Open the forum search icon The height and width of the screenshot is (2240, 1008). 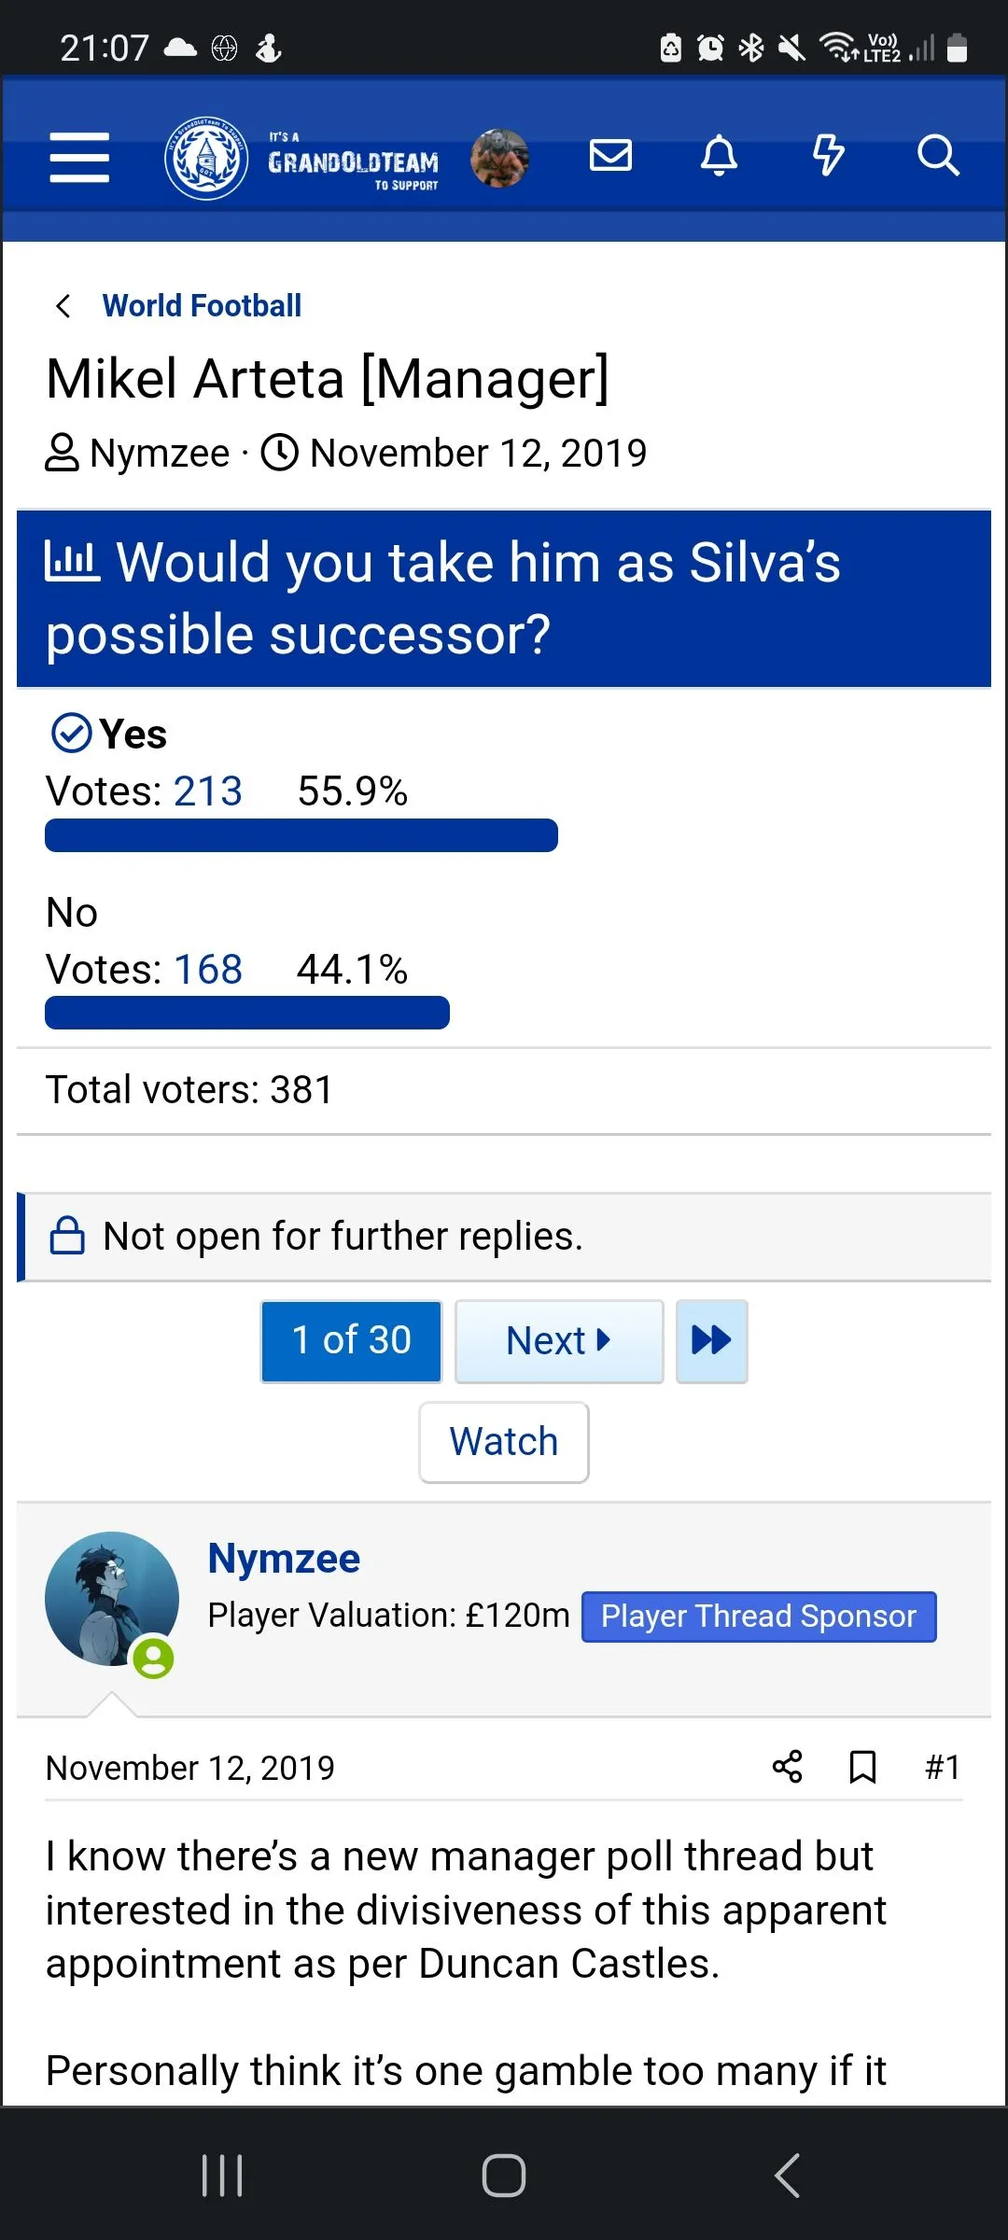[x=937, y=156]
